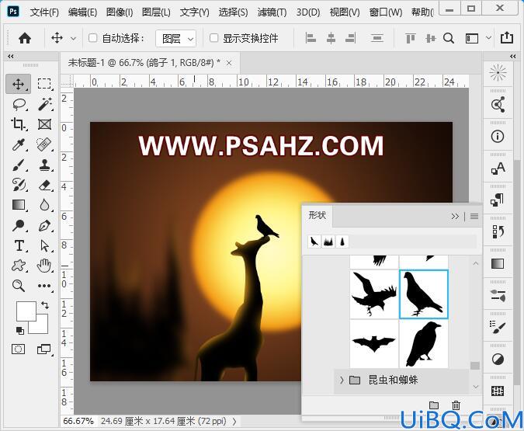
Task: Select the Spot Healing Brush tool
Action: [x=44, y=144]
